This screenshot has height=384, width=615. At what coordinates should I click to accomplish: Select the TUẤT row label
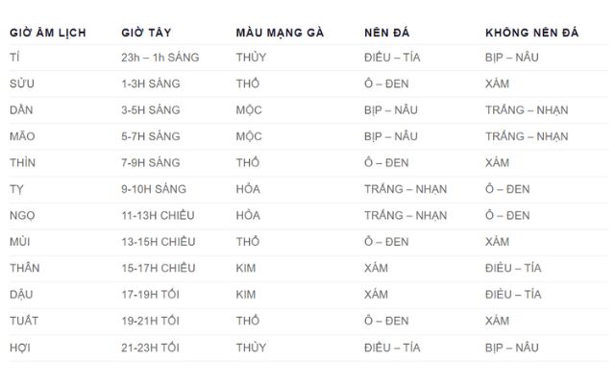coord(24,321)
